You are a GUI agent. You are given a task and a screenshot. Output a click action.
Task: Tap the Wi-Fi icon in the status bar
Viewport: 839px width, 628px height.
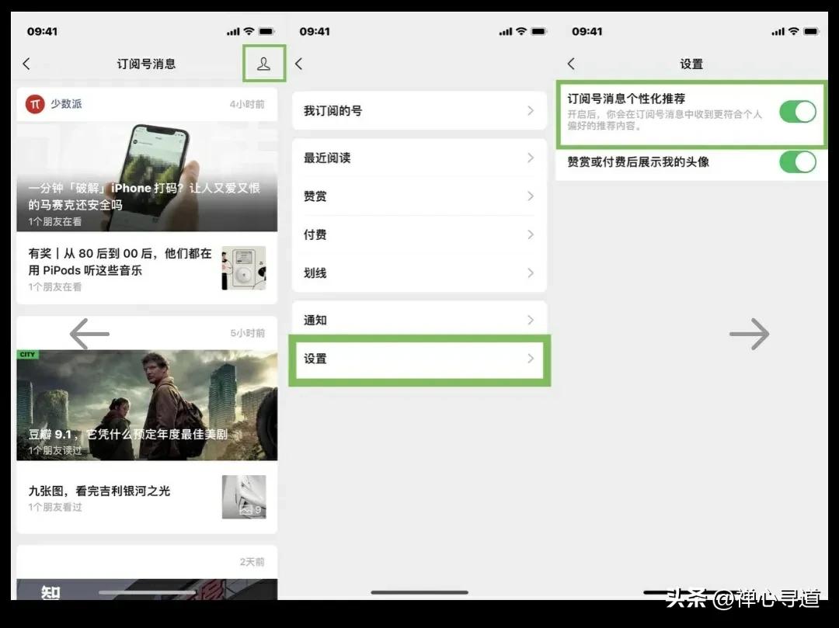pos(247,31)
